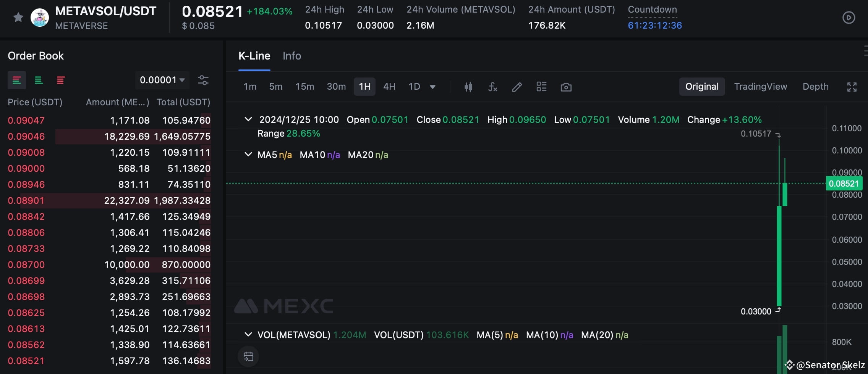The width and height of the screenshot is (868, 374).
Task: Select the 0.09008 ask price
Action: (x=26, y=152)
